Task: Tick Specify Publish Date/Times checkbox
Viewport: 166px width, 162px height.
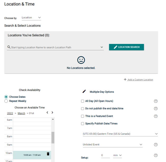Action: click(82, 124)
